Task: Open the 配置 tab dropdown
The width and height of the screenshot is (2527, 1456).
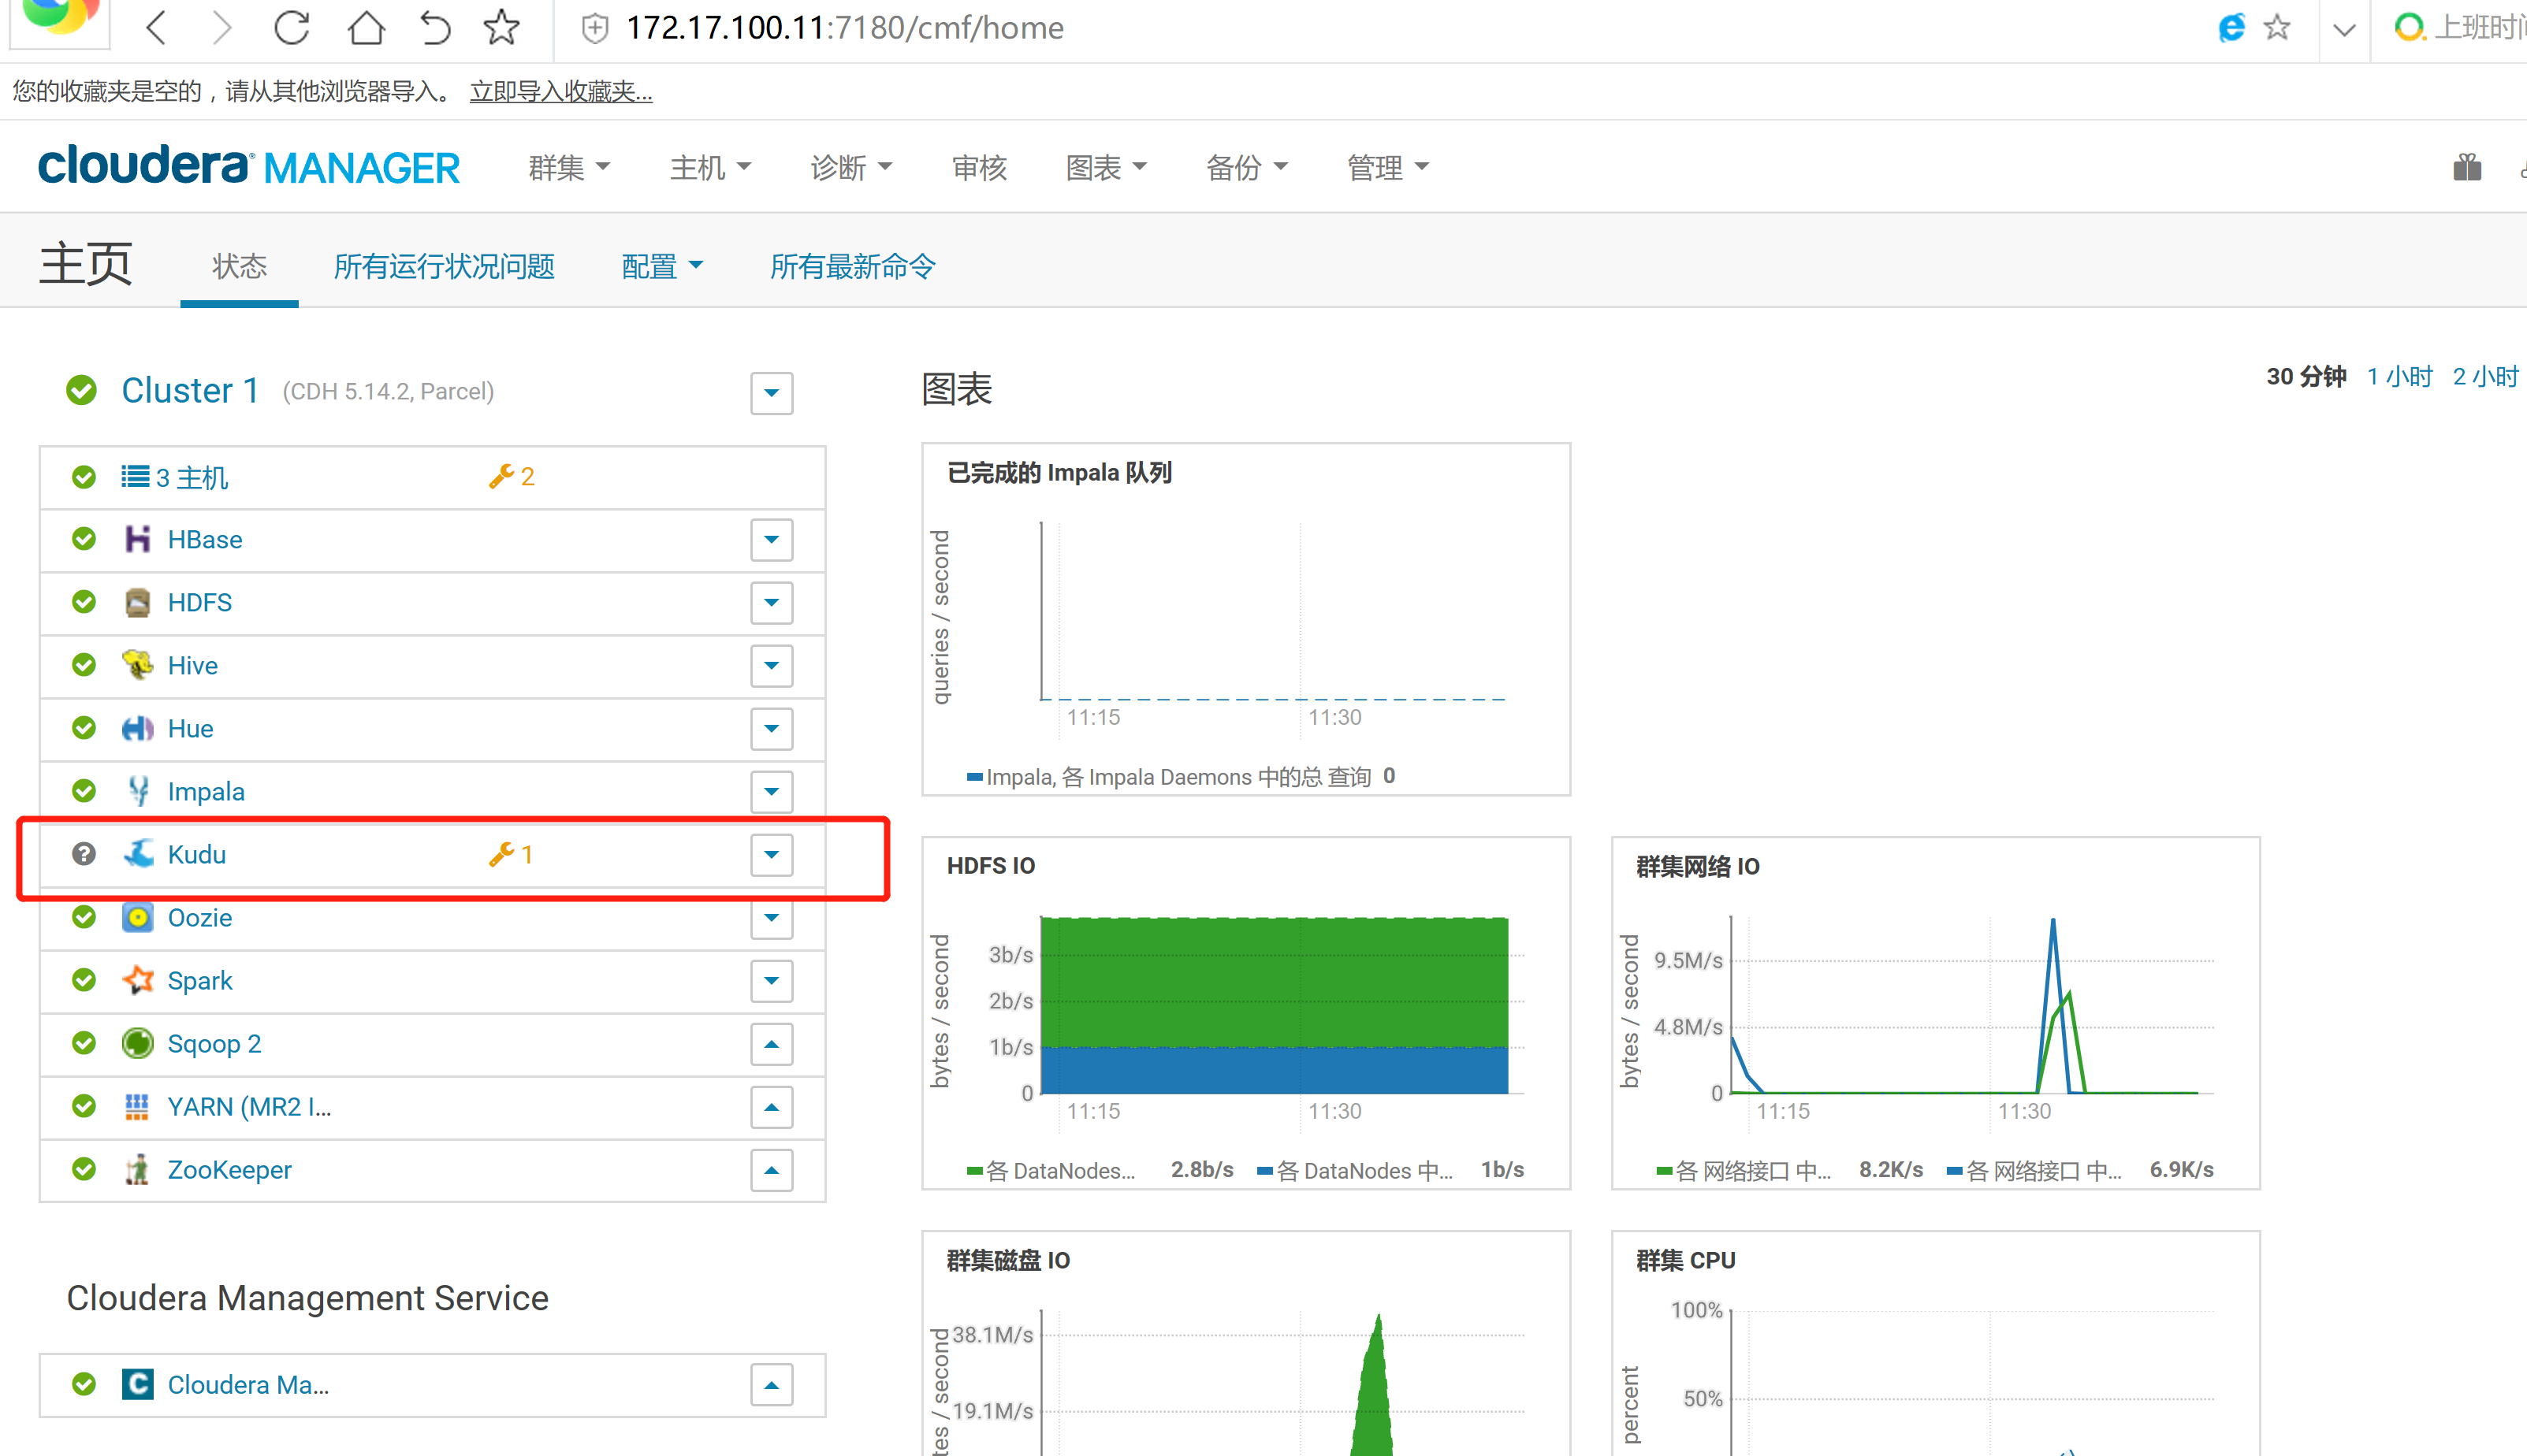Action: [661, 266]
